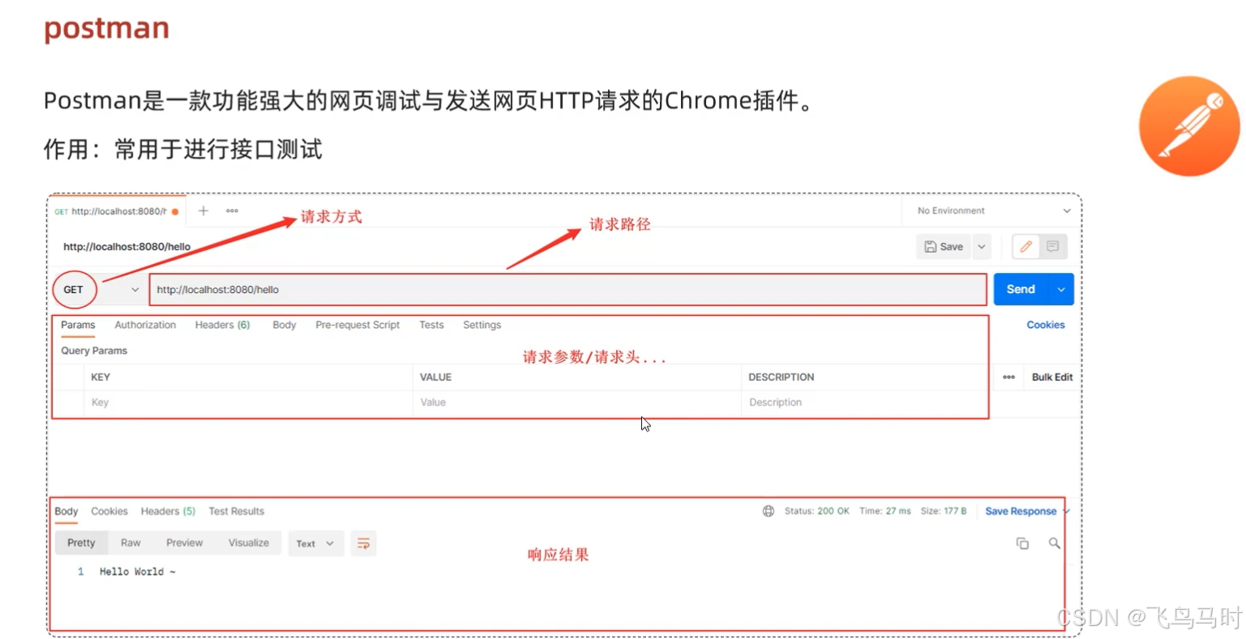
Task: Toggle the wrap lines icon
Action: (x=363, y=543)
